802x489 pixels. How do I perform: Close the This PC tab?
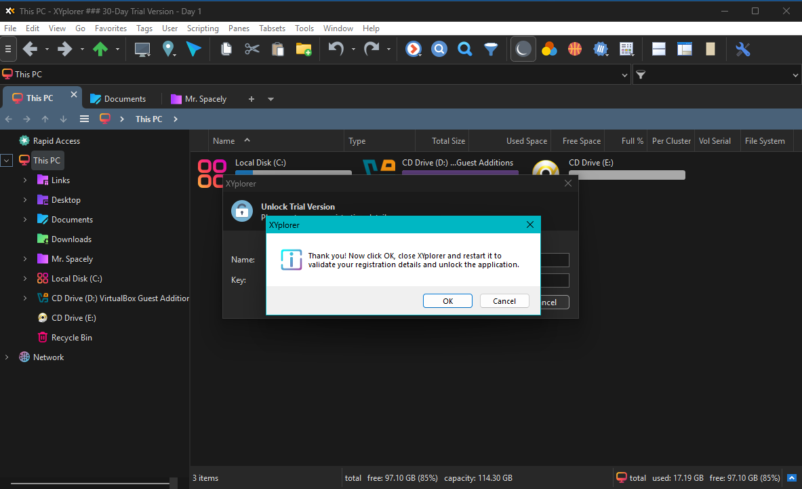pyautogui.click(x=74, y=95)
